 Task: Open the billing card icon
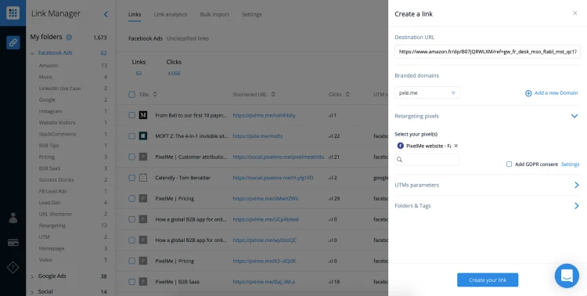coord(13,243)
